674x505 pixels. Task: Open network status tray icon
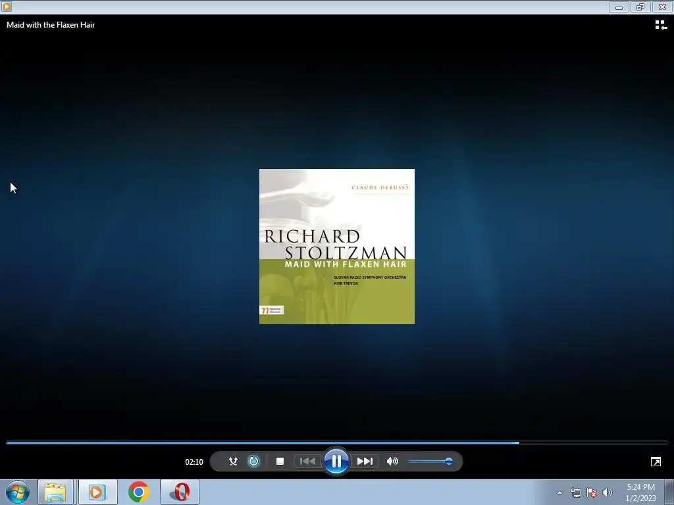coord(575,493)
